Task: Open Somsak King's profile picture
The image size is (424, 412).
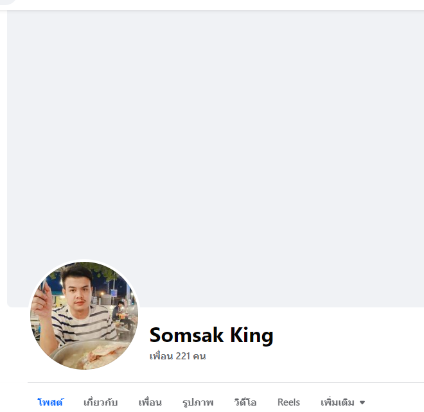Action: click(84, 315)
